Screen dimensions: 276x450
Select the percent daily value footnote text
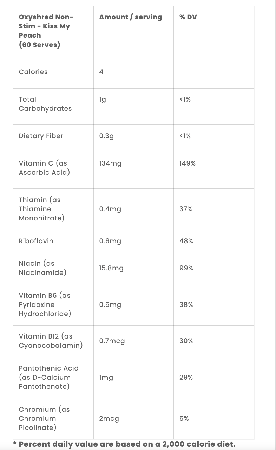point(124,444)
